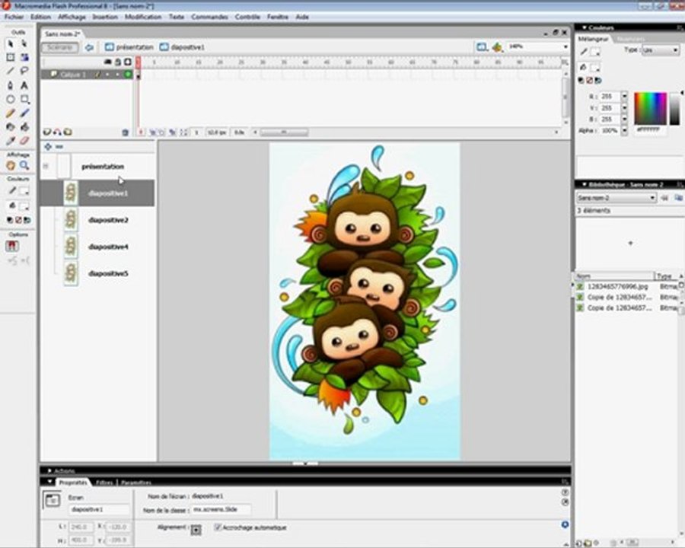Switch to the Filtres tab
Image resolution: width=685 pixels, height=548 pixels.
pyautogui.click(x=104, y=483)
